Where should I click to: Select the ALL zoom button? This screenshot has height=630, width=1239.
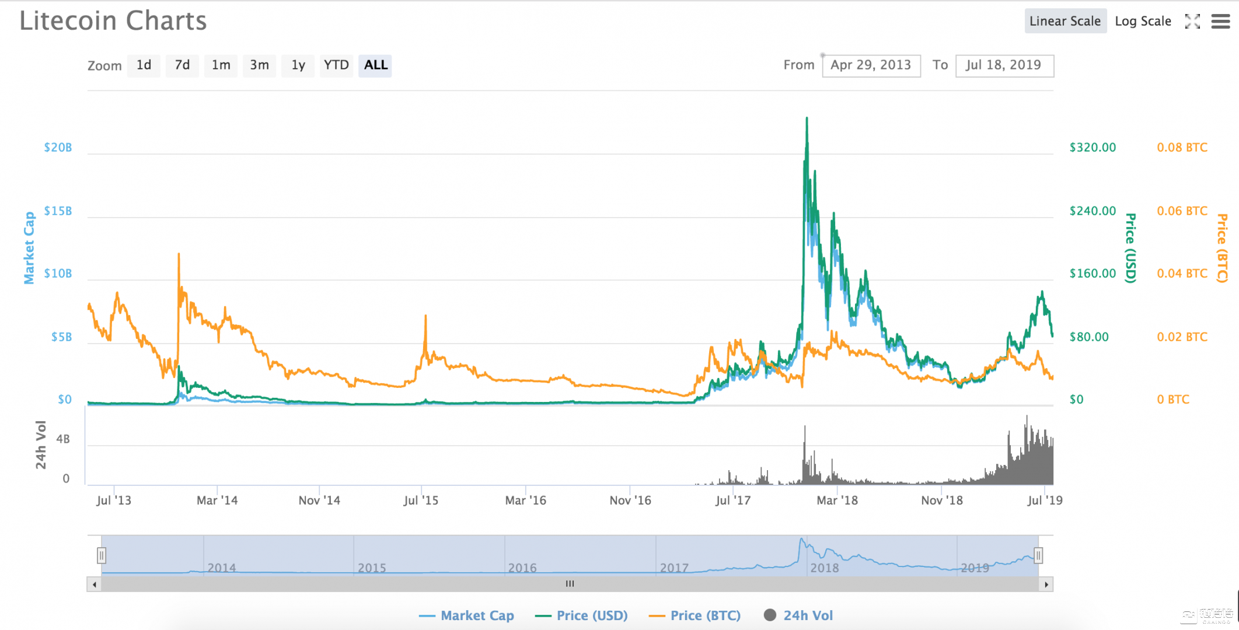[x=375, y=65]
